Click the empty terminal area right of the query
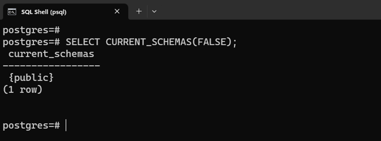 pyautogui.click(x=309, y=42)
